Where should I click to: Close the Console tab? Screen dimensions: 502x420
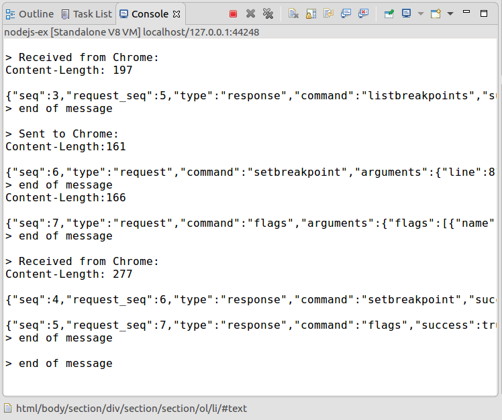(x=176, y=14)
